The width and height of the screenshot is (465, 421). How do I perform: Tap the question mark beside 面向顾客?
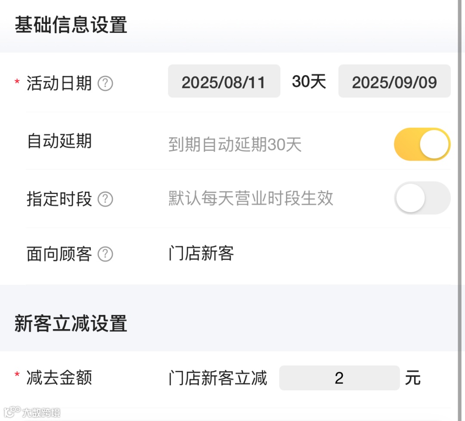[x=105, y=254]
